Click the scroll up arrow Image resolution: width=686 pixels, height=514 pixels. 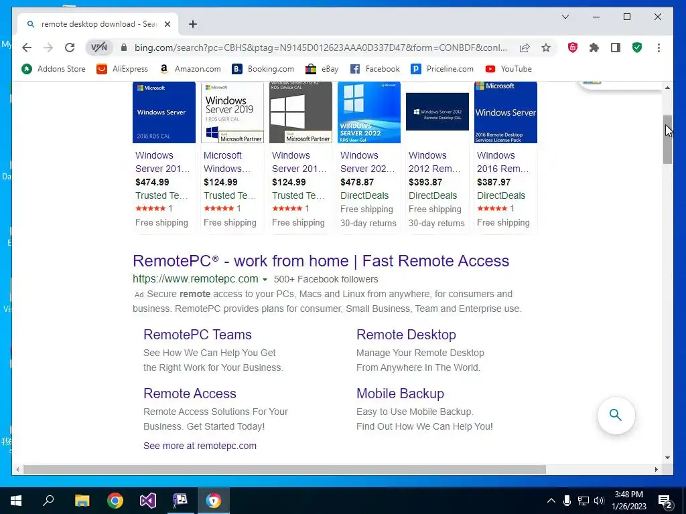click(x=667, y=88)
